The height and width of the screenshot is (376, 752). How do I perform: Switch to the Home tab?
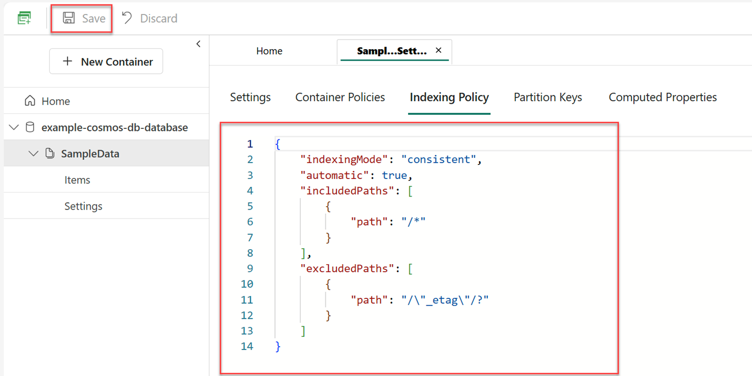269,51
